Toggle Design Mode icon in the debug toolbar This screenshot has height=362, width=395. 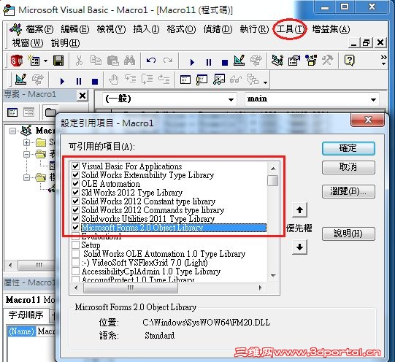(x=20, y=80)
